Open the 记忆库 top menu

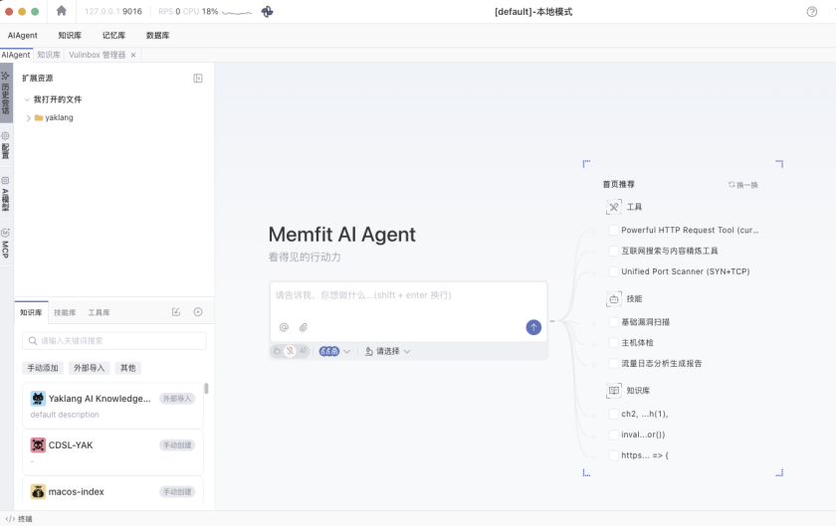tap(113, 35)
